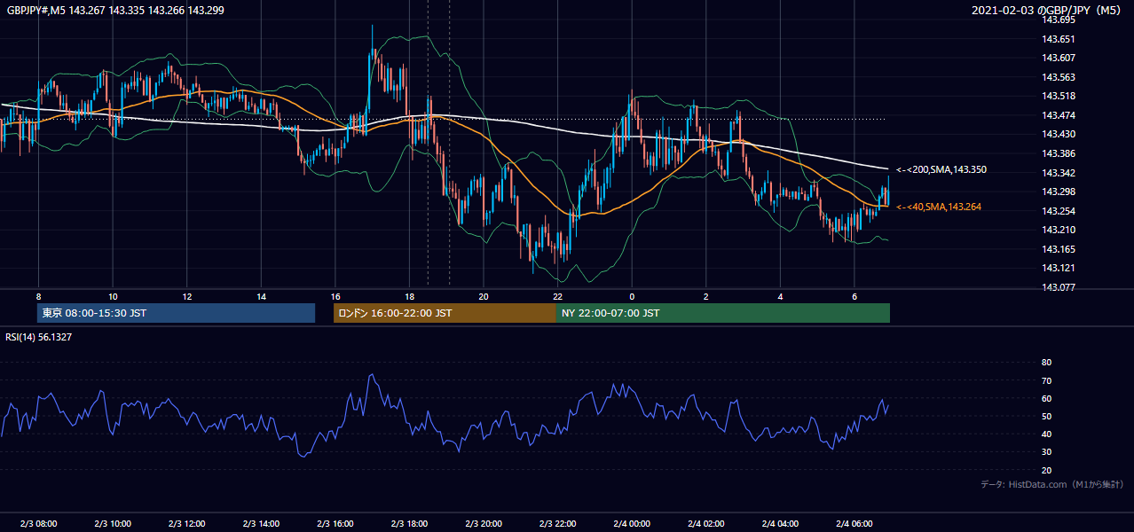Click the 2/4 06:00 date label
The image size is (1134, 532).
pyautogui.click(x=854, y=524)
